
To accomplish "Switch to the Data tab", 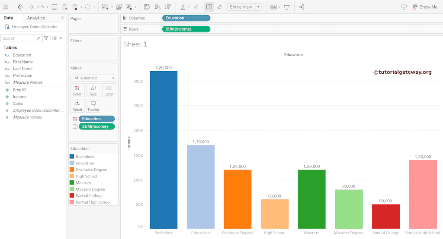I will [x=8, y=18].
